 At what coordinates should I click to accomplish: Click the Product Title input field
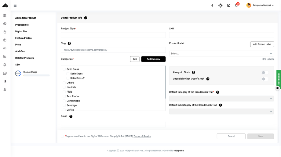(113, 35)
